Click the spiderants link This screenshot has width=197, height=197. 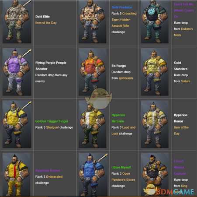pos(126,78)
